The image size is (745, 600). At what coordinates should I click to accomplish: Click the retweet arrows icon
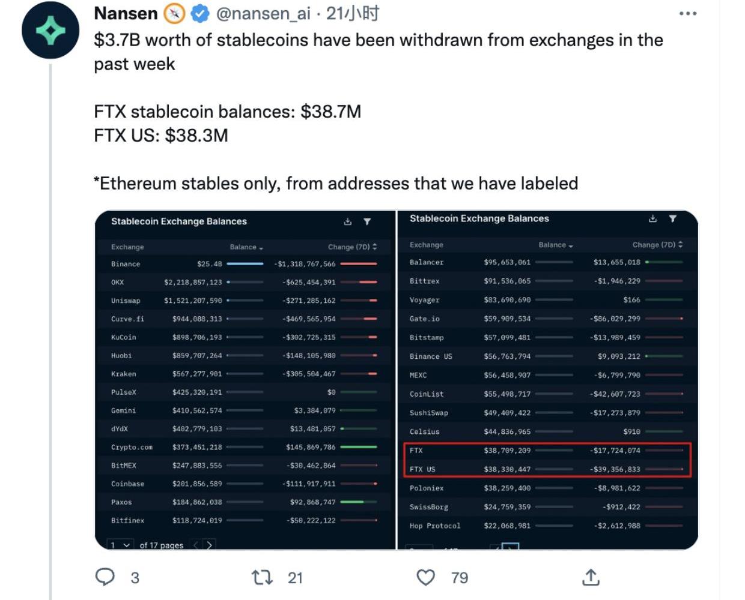coord(262,577)
